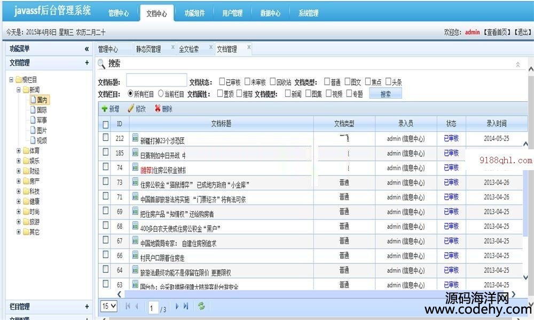Image resolution: width=534 pixels, height=320 pixels.
Task: Click document icon of row ID 66
Action: point(135,255)
